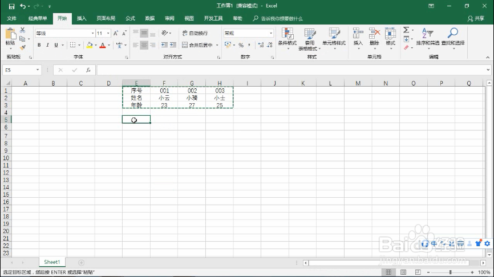Expand Merge and Center options arrow
Image resolution: width=494 pixels, height=277 pixels.
pyautogui.click(x=217, y=45)
